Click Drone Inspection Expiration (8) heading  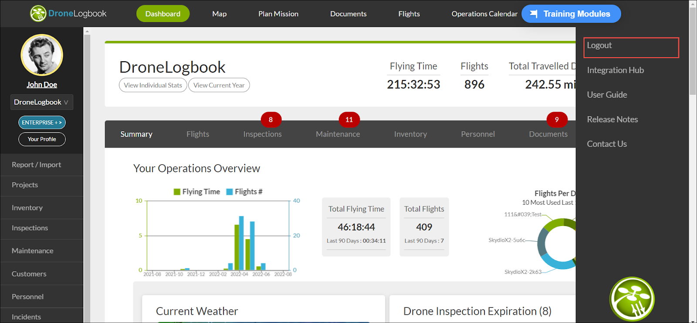click(x=477, y=311)
